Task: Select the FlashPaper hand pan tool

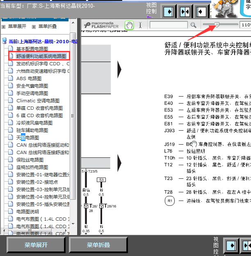Action: click(x=129, y=25)
